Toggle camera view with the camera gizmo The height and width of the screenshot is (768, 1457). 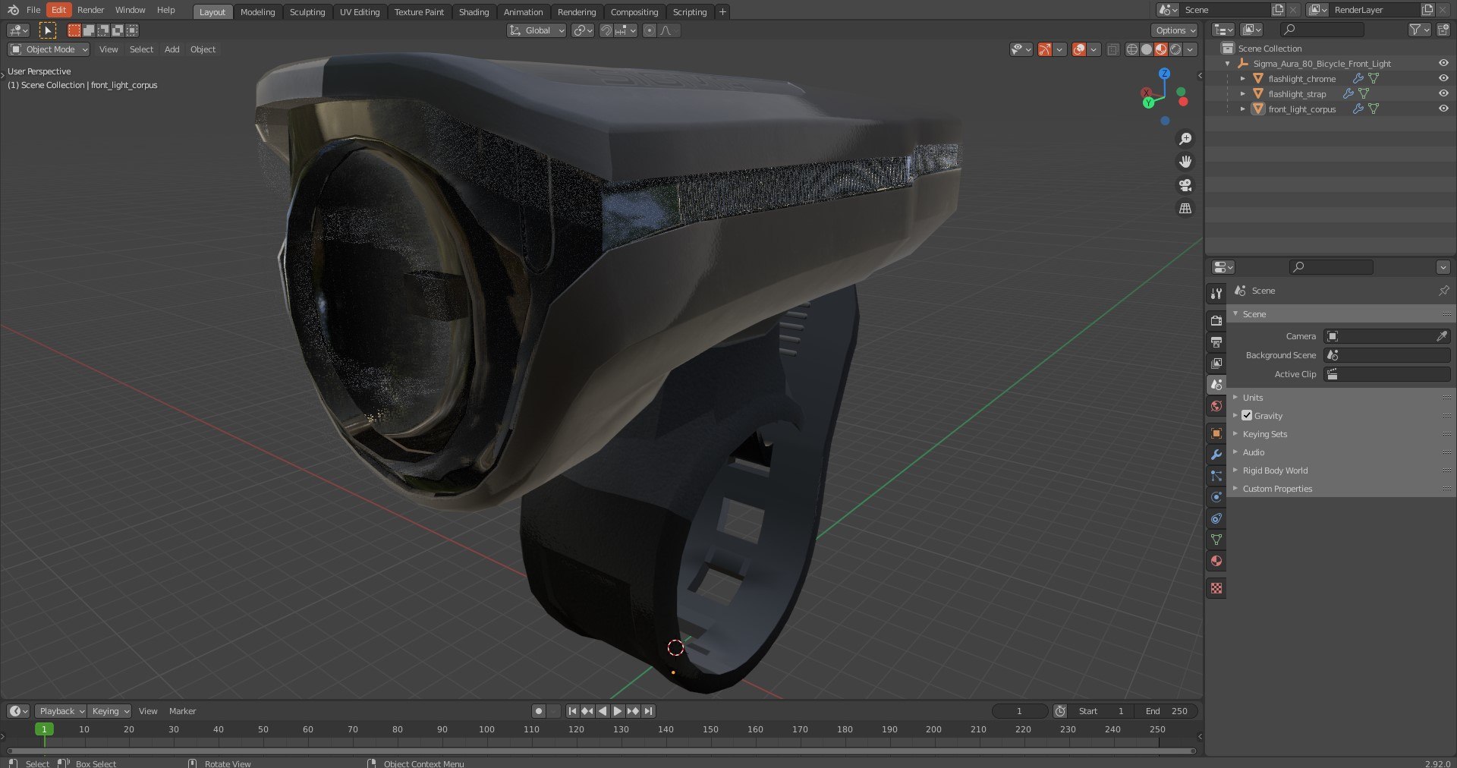[1185, 185]
